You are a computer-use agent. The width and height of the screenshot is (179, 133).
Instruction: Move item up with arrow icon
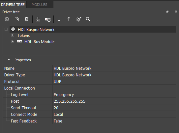point(69,19)
